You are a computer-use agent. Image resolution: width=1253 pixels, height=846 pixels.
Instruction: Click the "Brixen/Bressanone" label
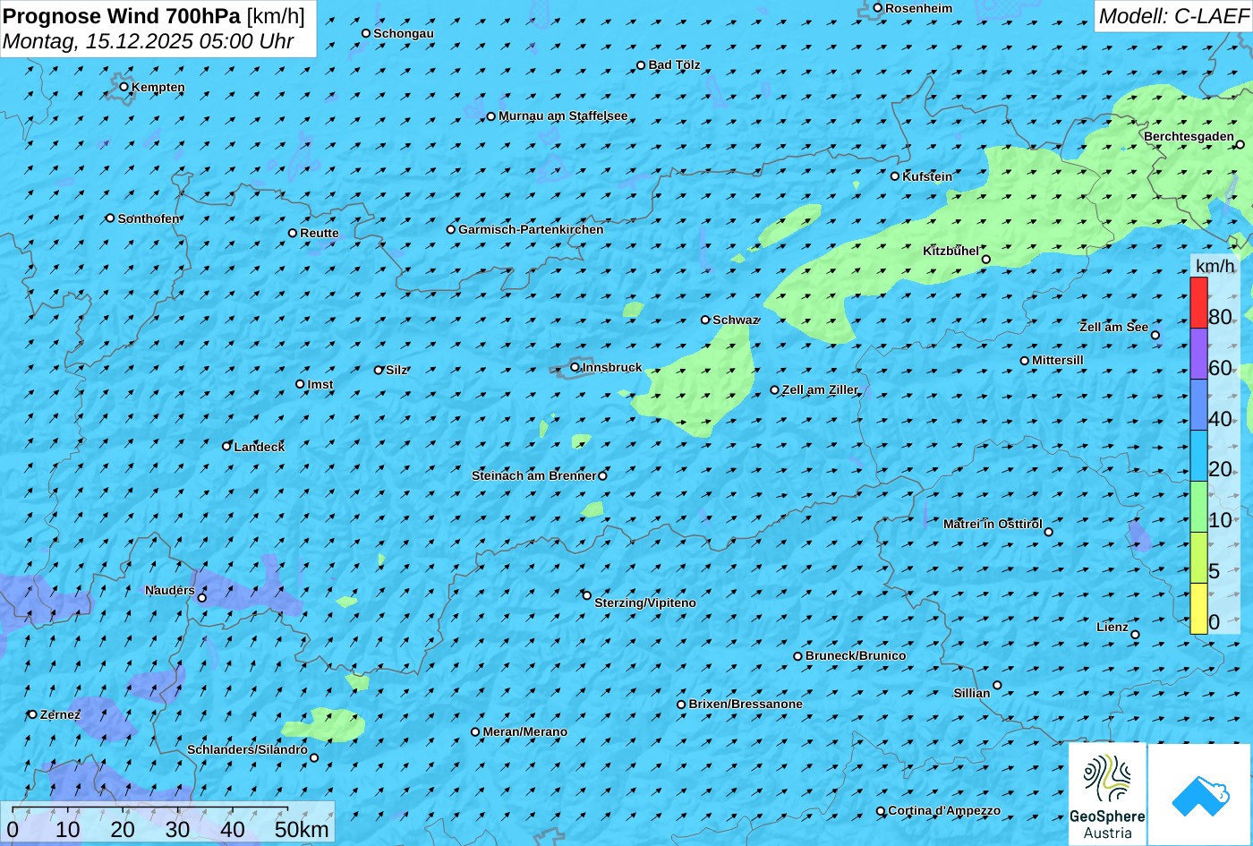tap(746, 704)
